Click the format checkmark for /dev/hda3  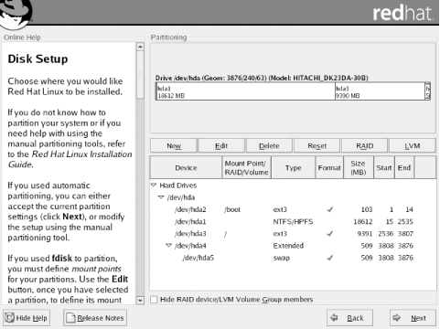pos(329,234)
